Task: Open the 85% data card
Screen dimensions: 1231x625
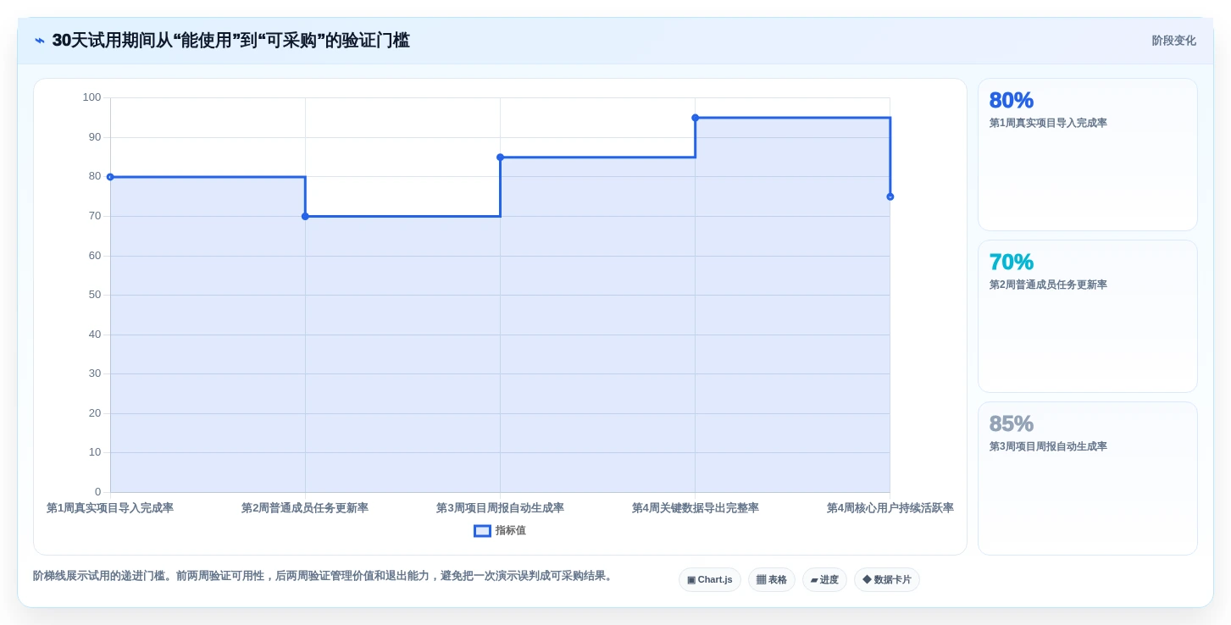Action: pyautogui.click(x=1088, y=478)
